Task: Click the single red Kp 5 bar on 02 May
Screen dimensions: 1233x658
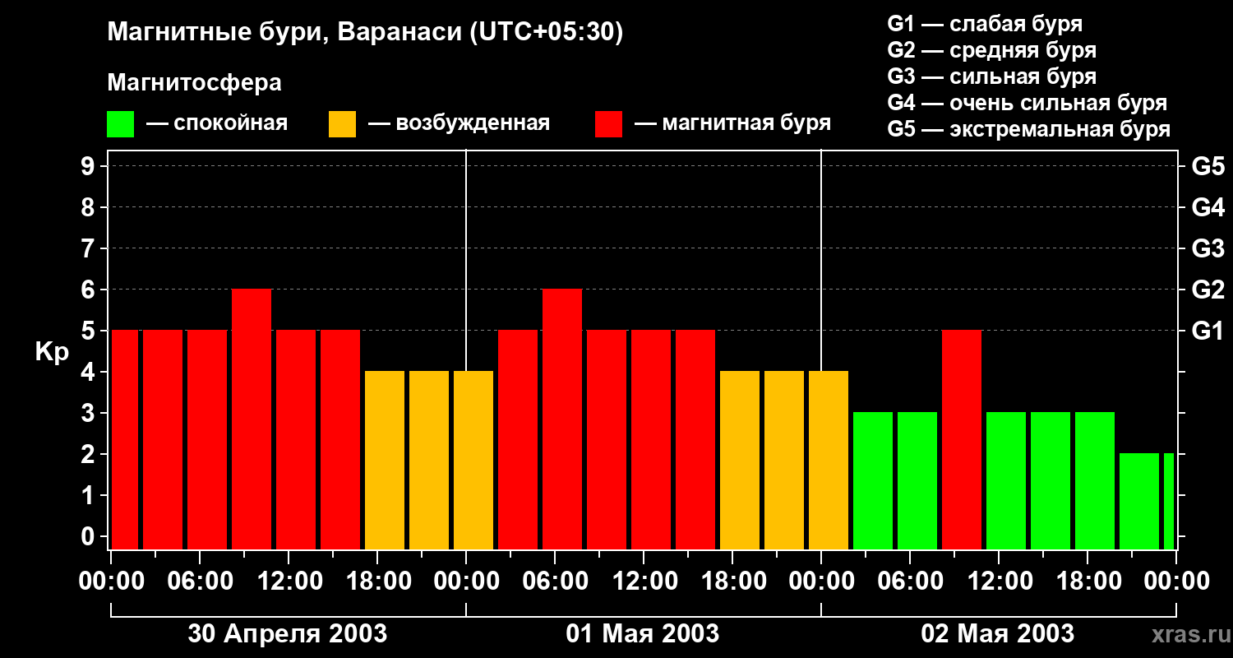Action: coord(962,440)
